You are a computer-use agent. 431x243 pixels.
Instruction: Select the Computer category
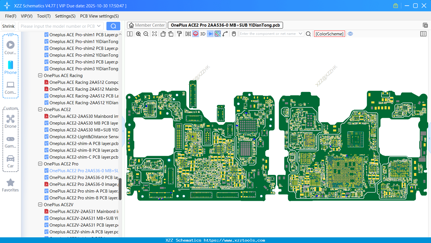click(10, 88)
